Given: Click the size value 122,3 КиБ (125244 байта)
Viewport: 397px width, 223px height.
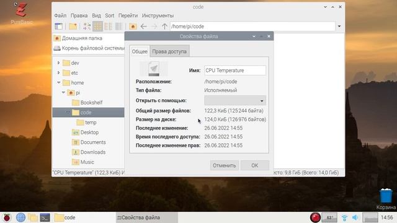Looking at the screenshot, I should pyautogui.click(x=234, y=111).
